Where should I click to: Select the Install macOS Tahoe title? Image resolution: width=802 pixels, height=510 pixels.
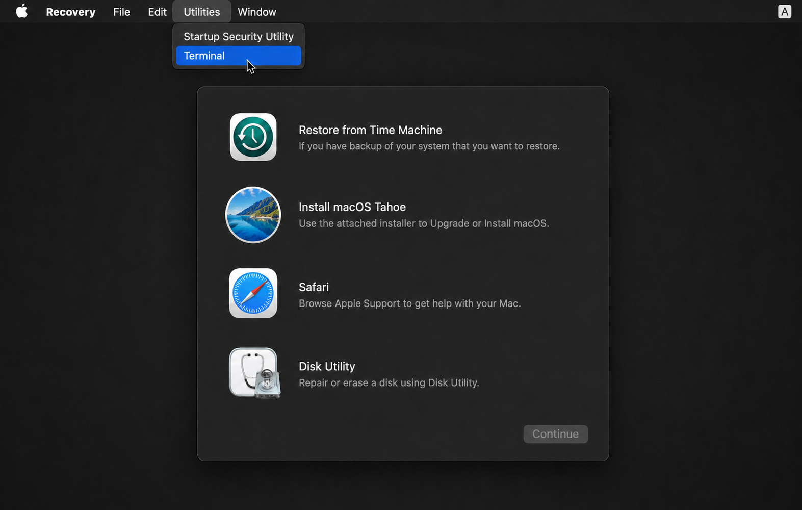point(352,207)
